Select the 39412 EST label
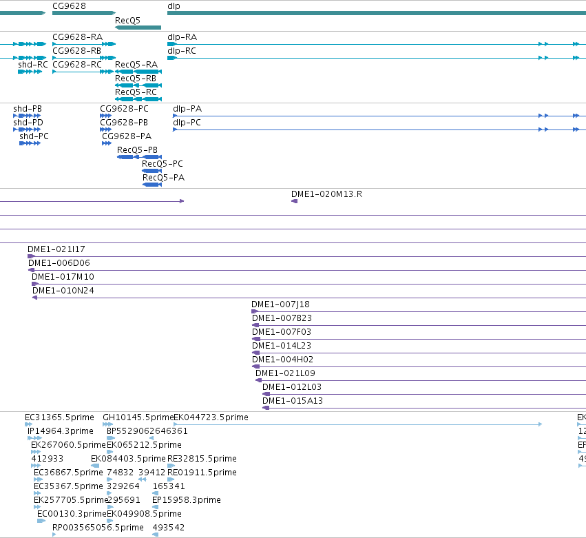This screenshot has height=538, width=586. 151,473
